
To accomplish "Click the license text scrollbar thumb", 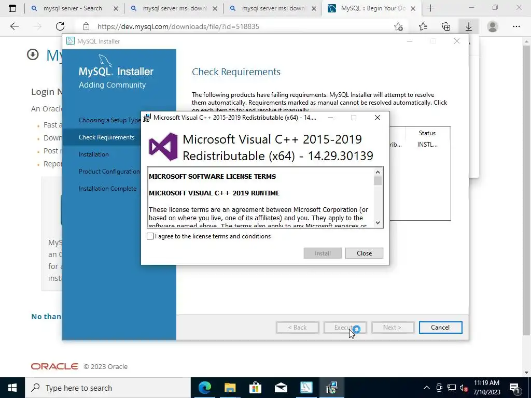I will coord(378,180).
